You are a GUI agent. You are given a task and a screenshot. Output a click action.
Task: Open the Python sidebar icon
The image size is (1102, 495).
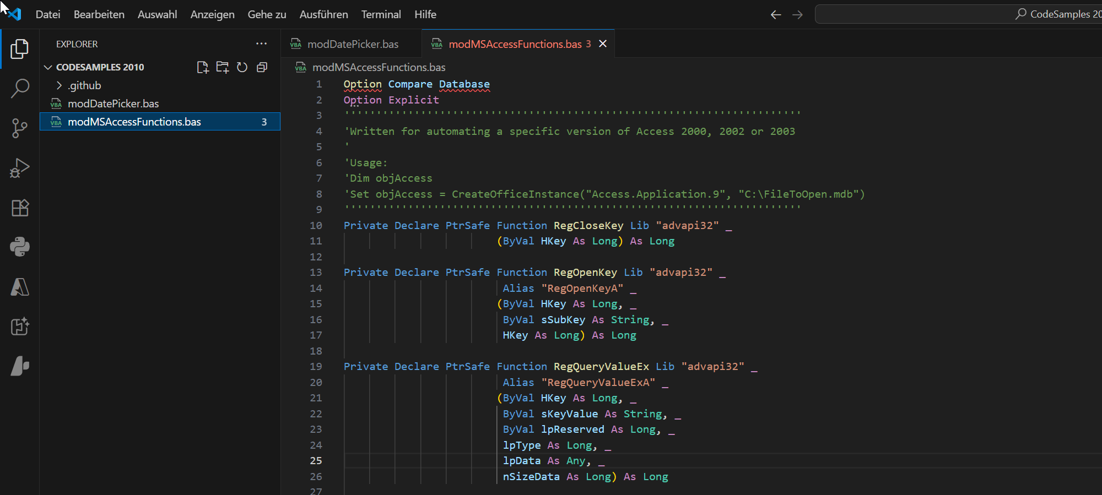pos(19,247)
